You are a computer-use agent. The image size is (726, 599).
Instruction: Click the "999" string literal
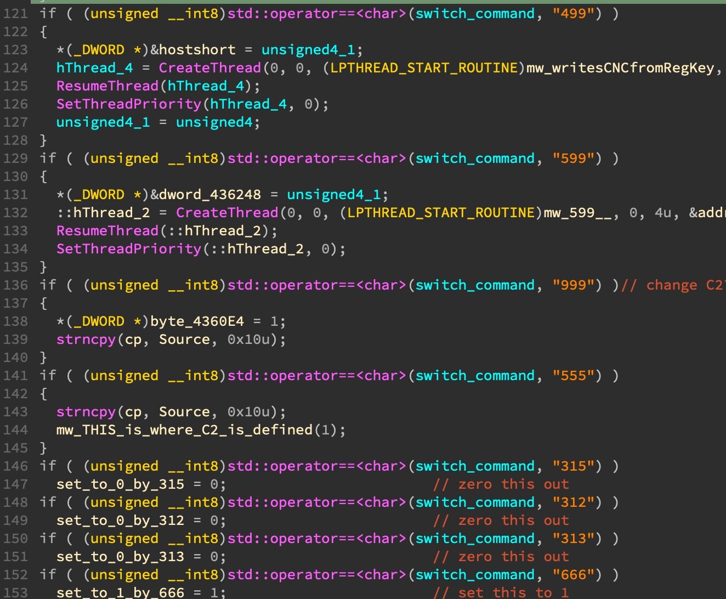574,285
